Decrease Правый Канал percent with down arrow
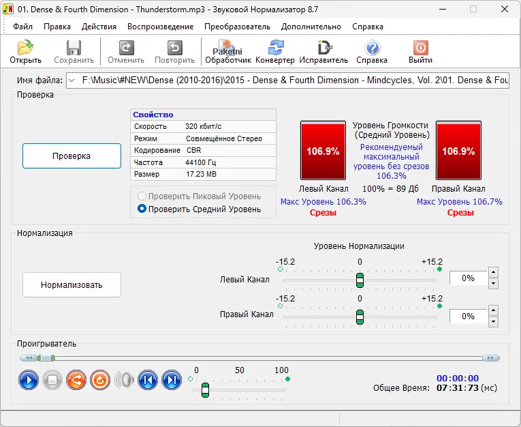 (494, 322)
